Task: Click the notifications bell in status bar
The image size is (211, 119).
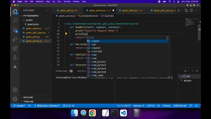Action: click(x=196, y=106)
